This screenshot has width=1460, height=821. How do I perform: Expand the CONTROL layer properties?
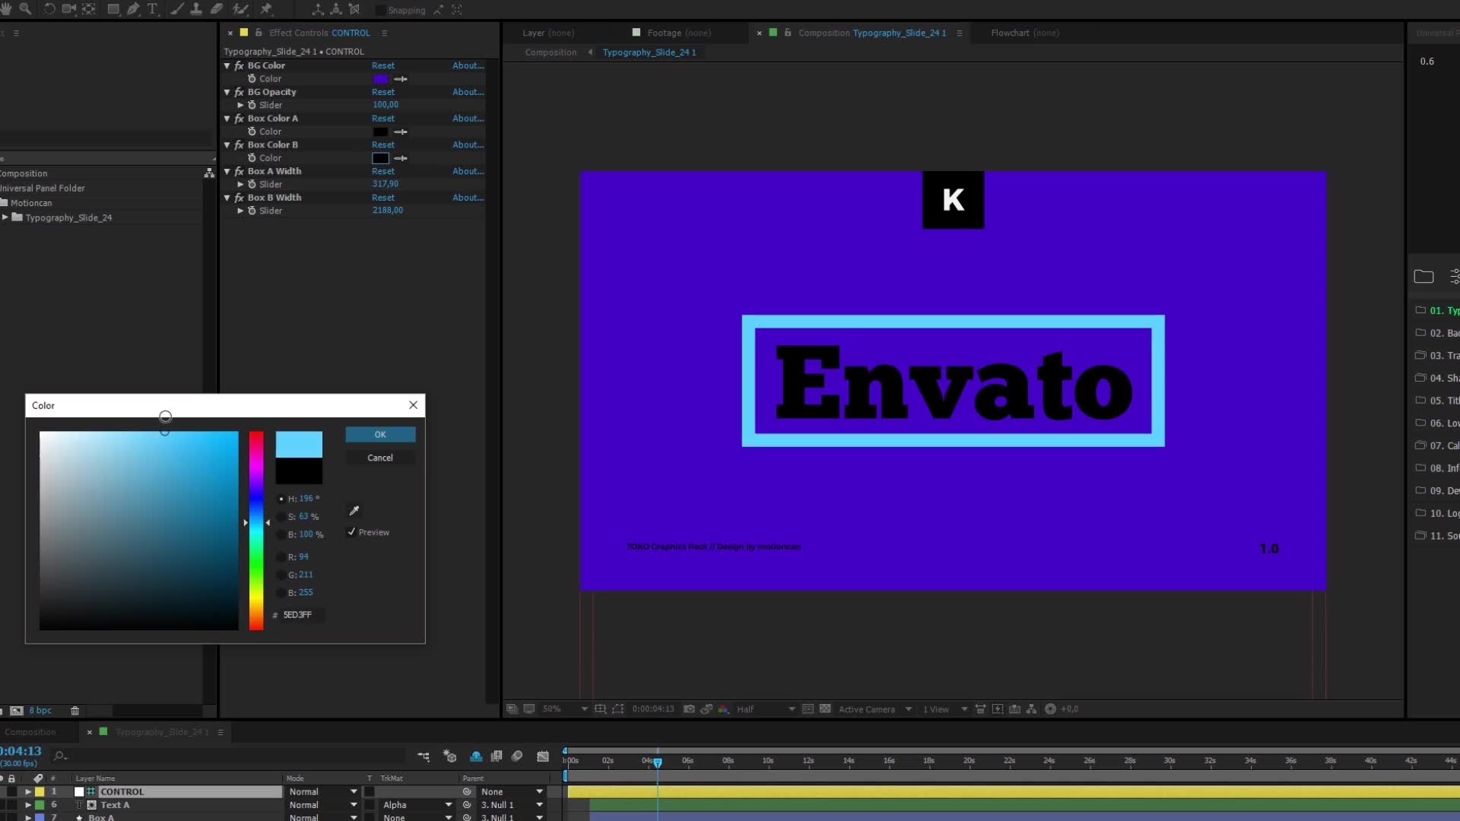(28, 791)
